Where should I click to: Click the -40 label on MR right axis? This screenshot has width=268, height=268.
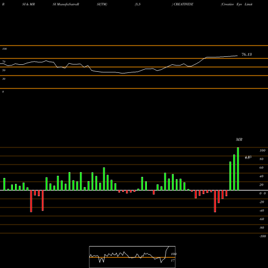coord(262,211)
